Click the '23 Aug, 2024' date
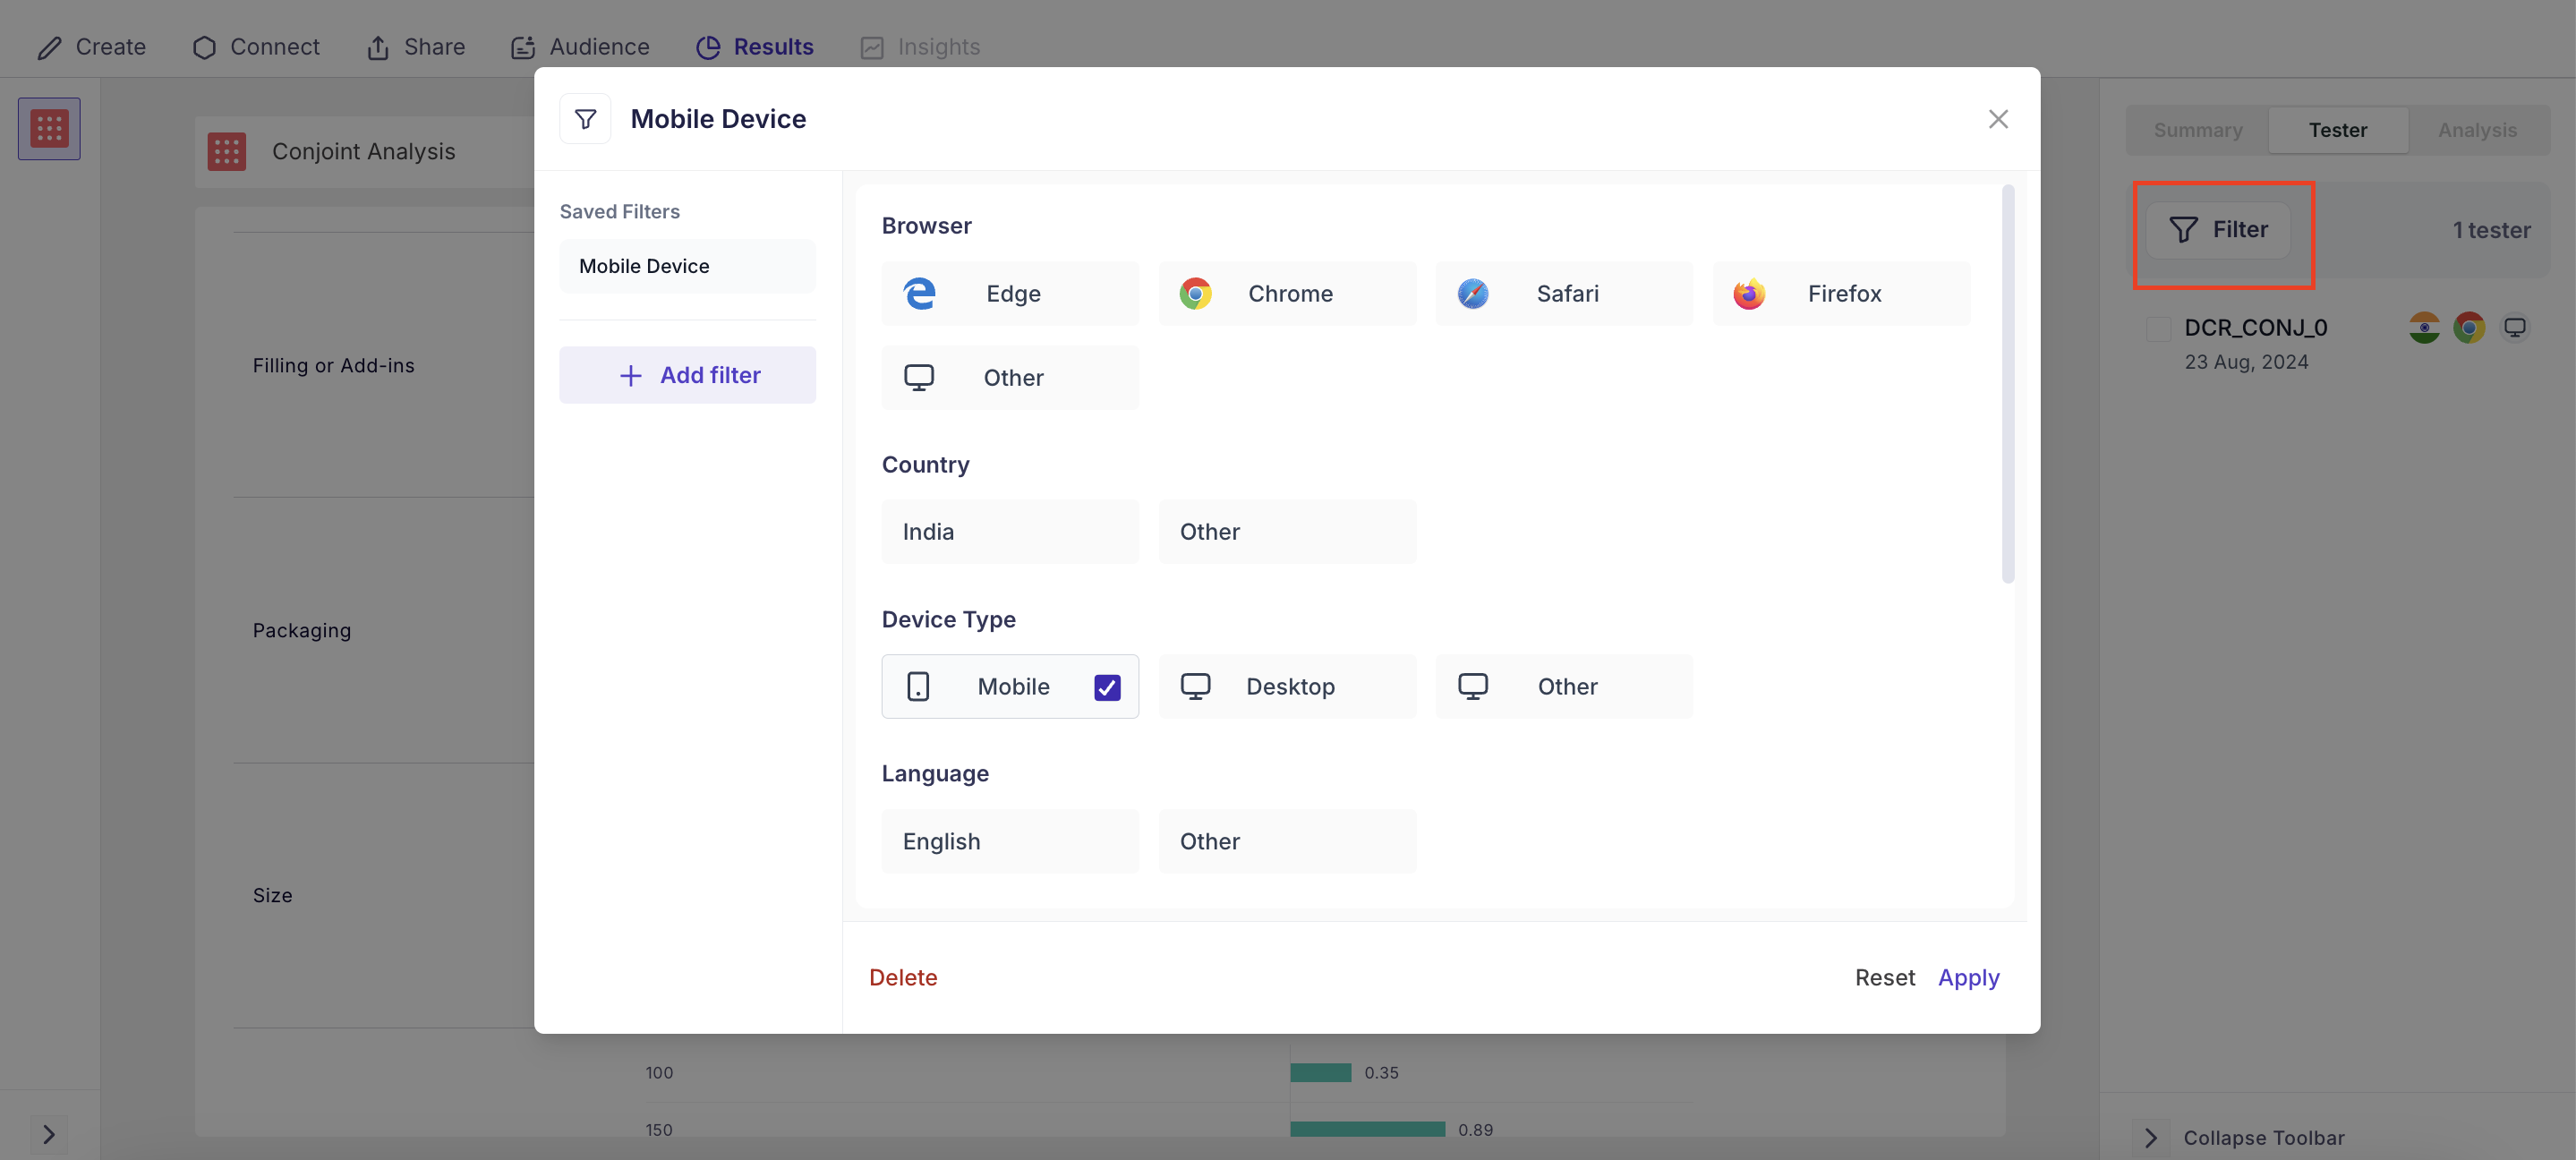Screen dimensions: 2576x1160 coord(2246,362)
